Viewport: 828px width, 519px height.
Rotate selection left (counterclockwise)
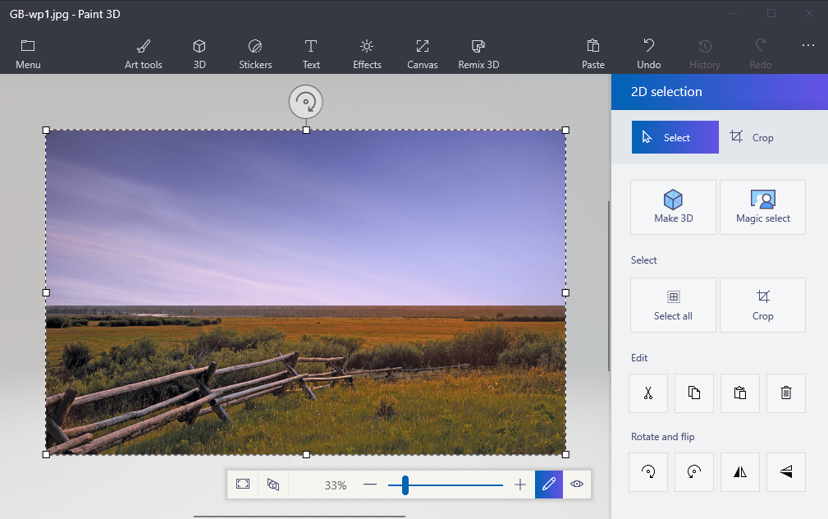click(x=694, y=472)
